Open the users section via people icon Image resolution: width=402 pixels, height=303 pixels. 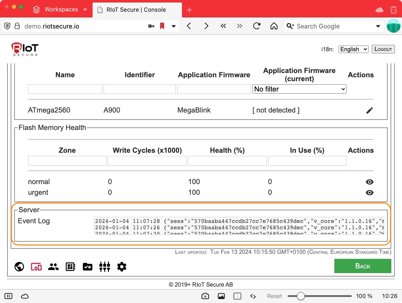tap(53, 266)
